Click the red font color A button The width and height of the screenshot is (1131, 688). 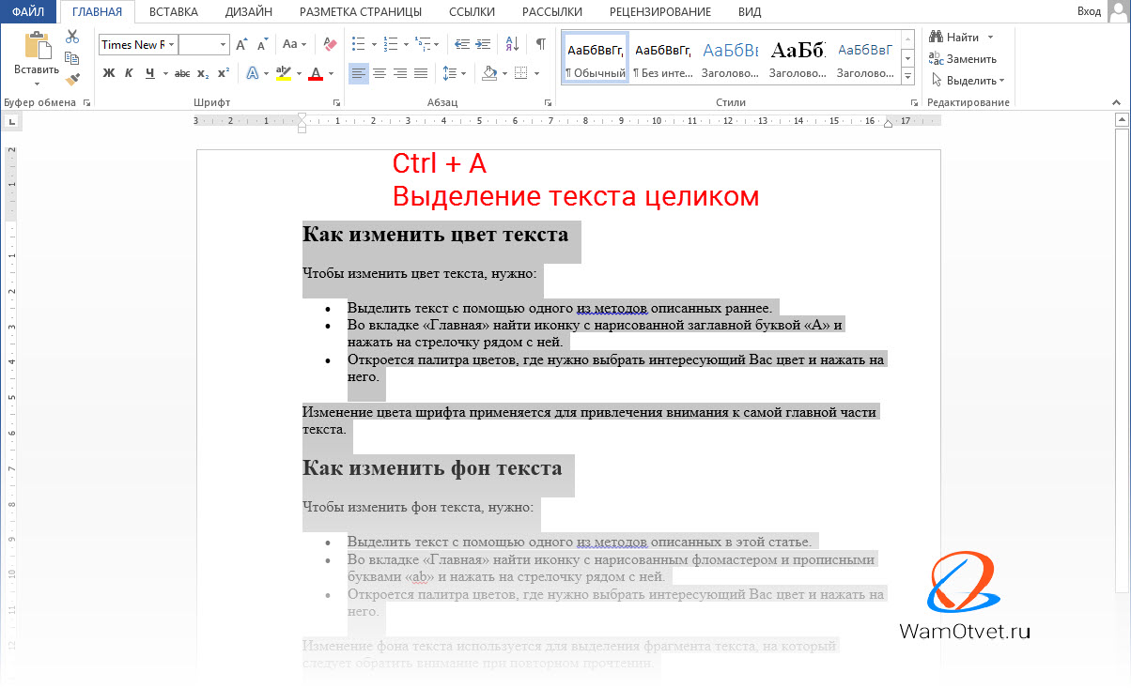coord(316,73)
